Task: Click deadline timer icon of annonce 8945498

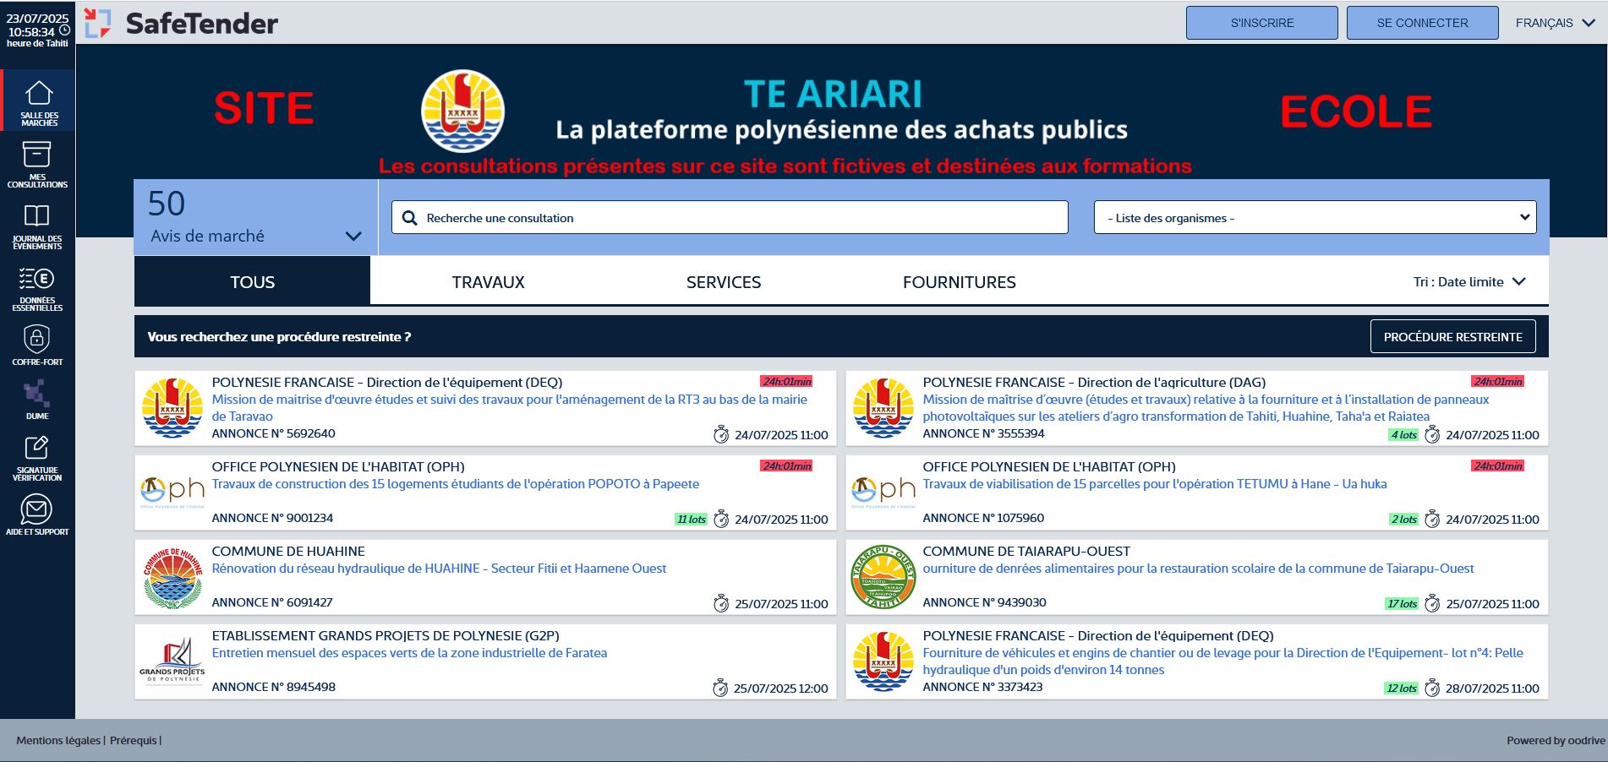Action: point(720,689)
